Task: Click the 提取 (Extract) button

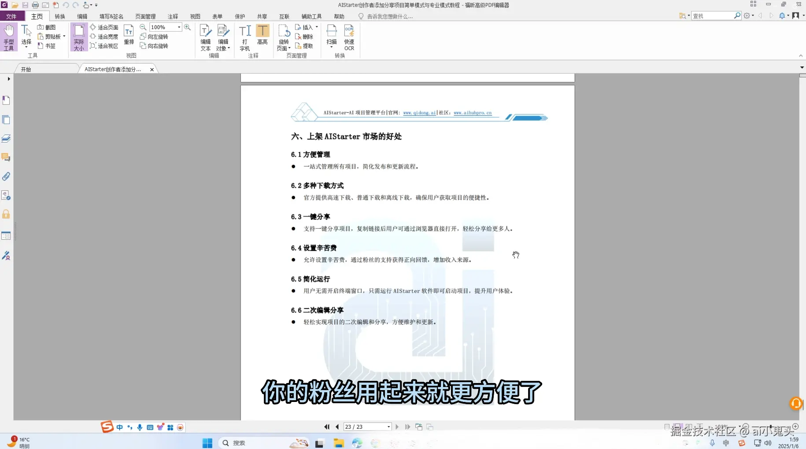Action: click(306, 46)
